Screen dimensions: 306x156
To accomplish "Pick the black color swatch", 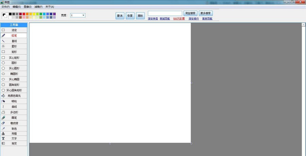I will coord(10,14).
